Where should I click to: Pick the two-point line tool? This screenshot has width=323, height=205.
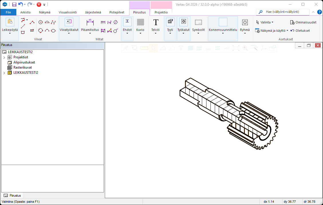click(x=23, y=26)
